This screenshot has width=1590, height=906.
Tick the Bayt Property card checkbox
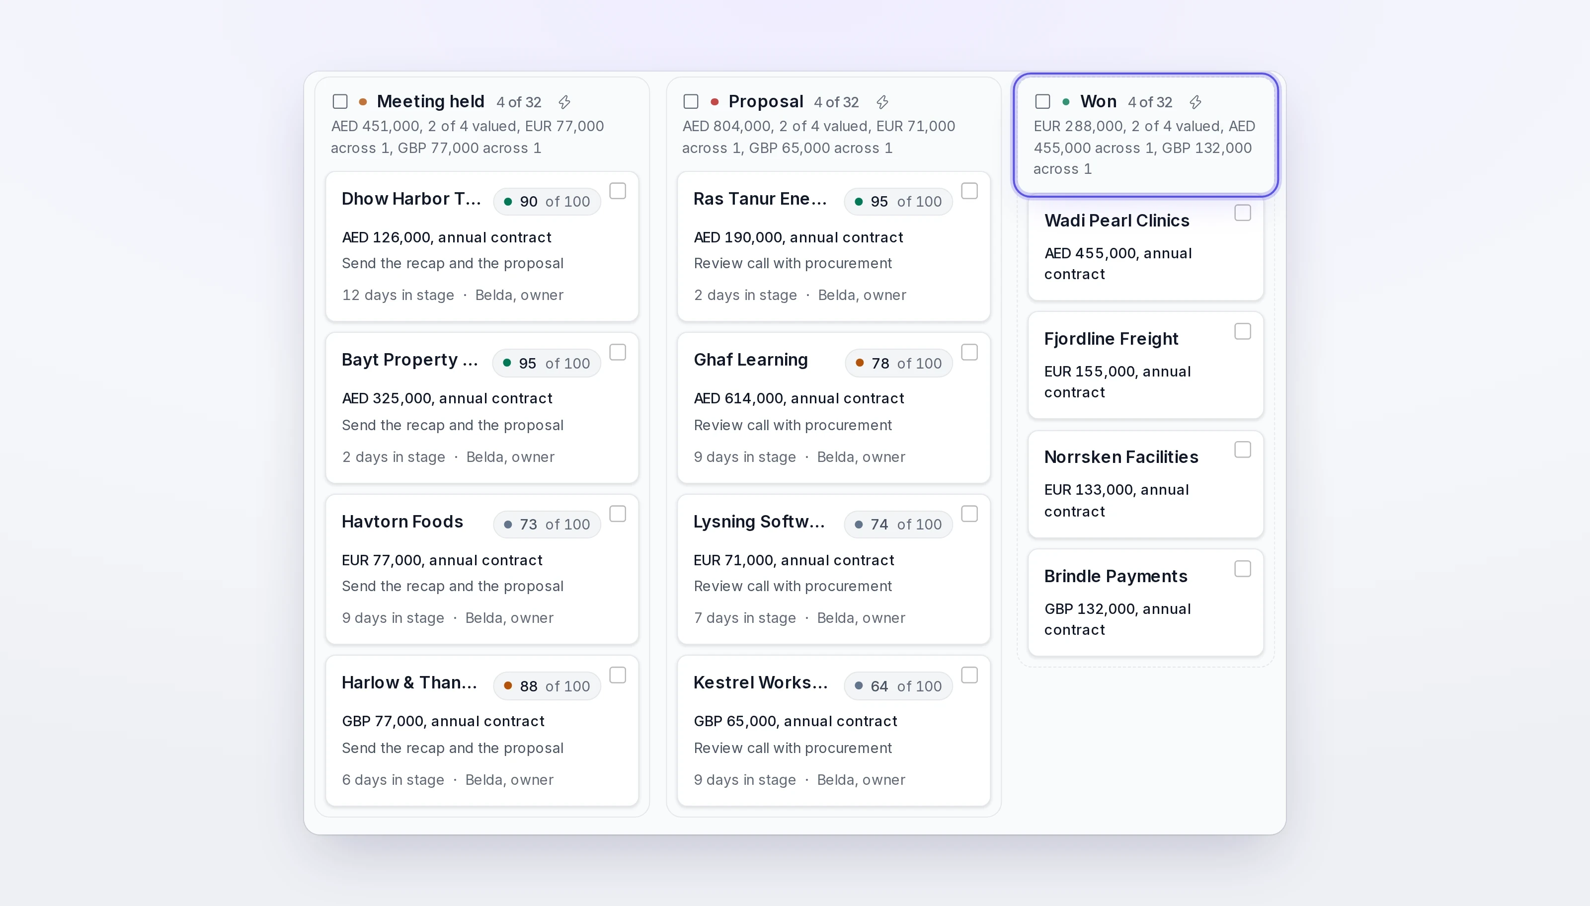coord(617,352)
